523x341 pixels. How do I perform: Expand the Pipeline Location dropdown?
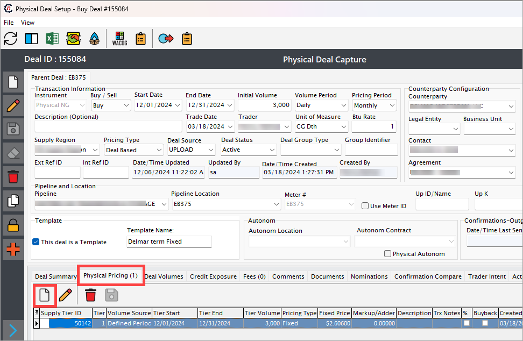coord(277,204)
